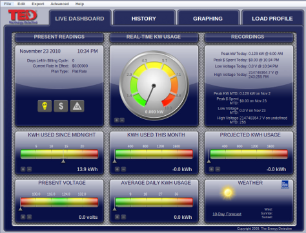Screen dimensions: 306x233
Task: Click minus button under real-time kW gauge
Action: (x=122, y=120)
